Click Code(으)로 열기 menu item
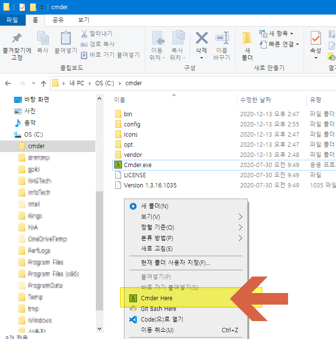336x339 pixels. (x=186, y=319)
